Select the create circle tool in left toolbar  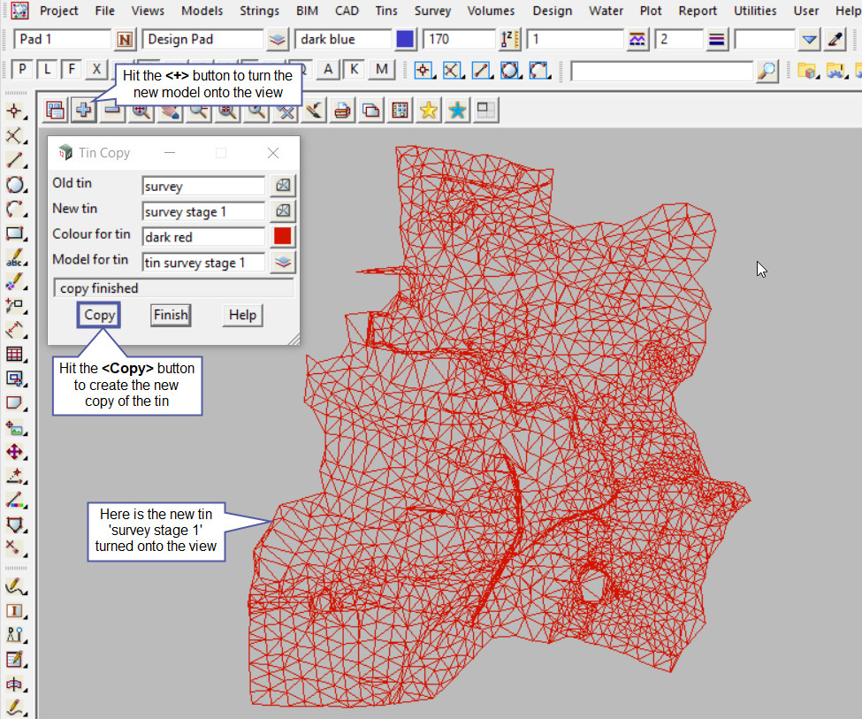(15, 185)
